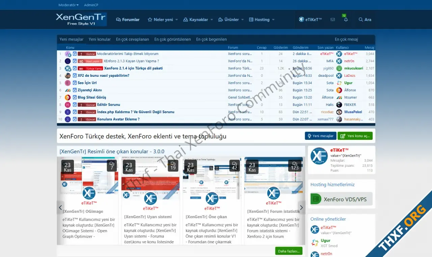Screen dimensions: 432x257
Task: Click thread starter avatar for Ziyaretçi Akını
Action: coord(68,90)
